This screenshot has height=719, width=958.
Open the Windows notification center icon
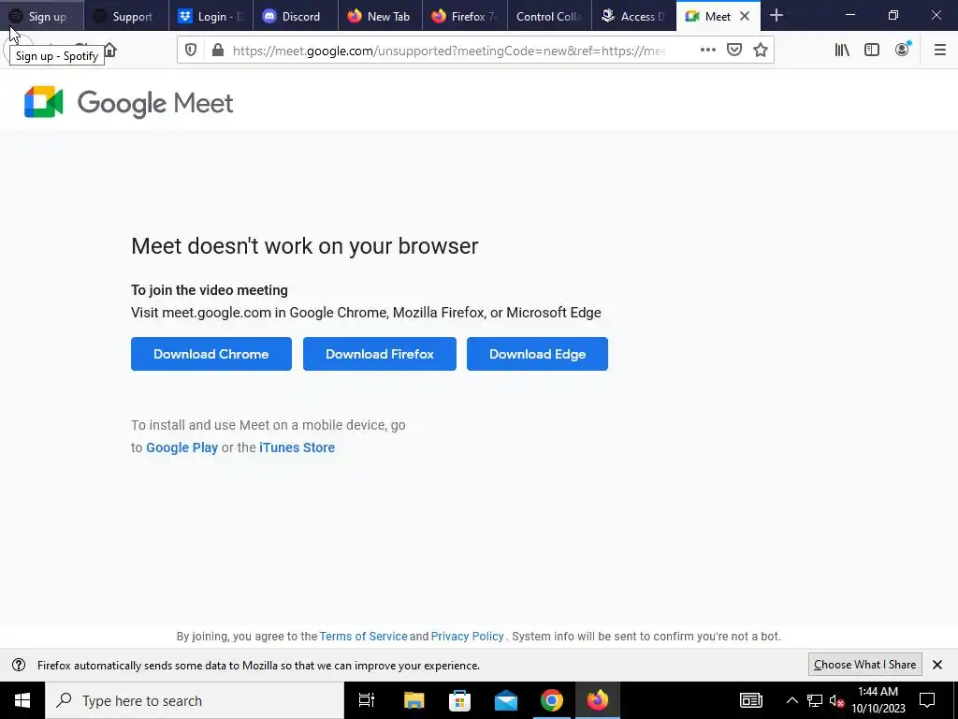pyautogui.click(x=927, y=700)
